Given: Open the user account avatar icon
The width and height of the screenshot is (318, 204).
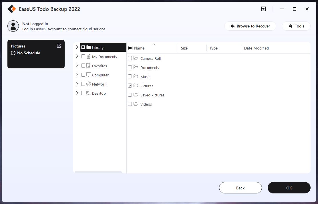Looking at the screenshot, I should coord(13,26).
